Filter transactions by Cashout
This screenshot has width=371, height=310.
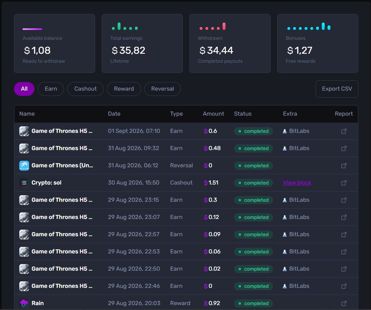coord(85,89)
